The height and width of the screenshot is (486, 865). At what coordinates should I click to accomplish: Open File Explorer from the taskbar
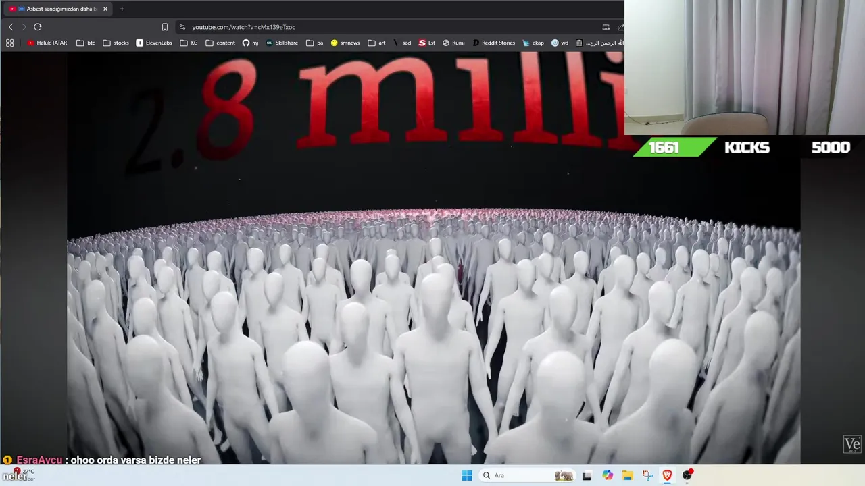click(627, 475)
